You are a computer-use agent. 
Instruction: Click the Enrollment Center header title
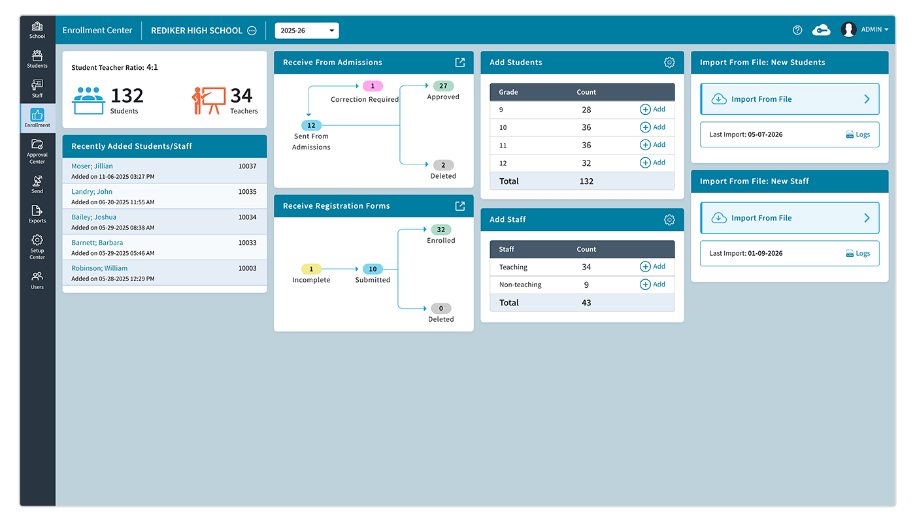tap(97, 31)
